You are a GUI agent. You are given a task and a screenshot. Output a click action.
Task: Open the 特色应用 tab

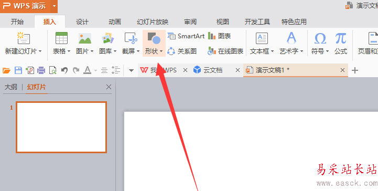click(x=294, y=22)
